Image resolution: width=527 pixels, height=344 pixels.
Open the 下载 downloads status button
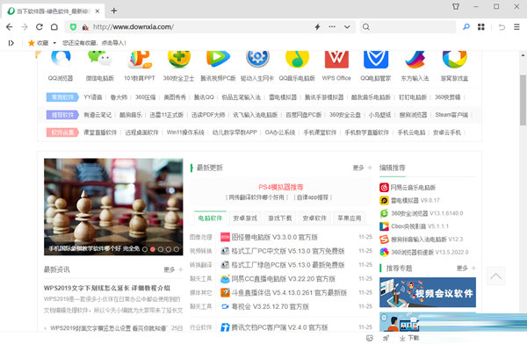(409, 338)
